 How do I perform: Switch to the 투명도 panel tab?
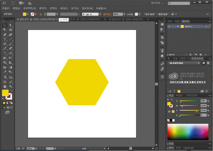[x=179, y=96]
